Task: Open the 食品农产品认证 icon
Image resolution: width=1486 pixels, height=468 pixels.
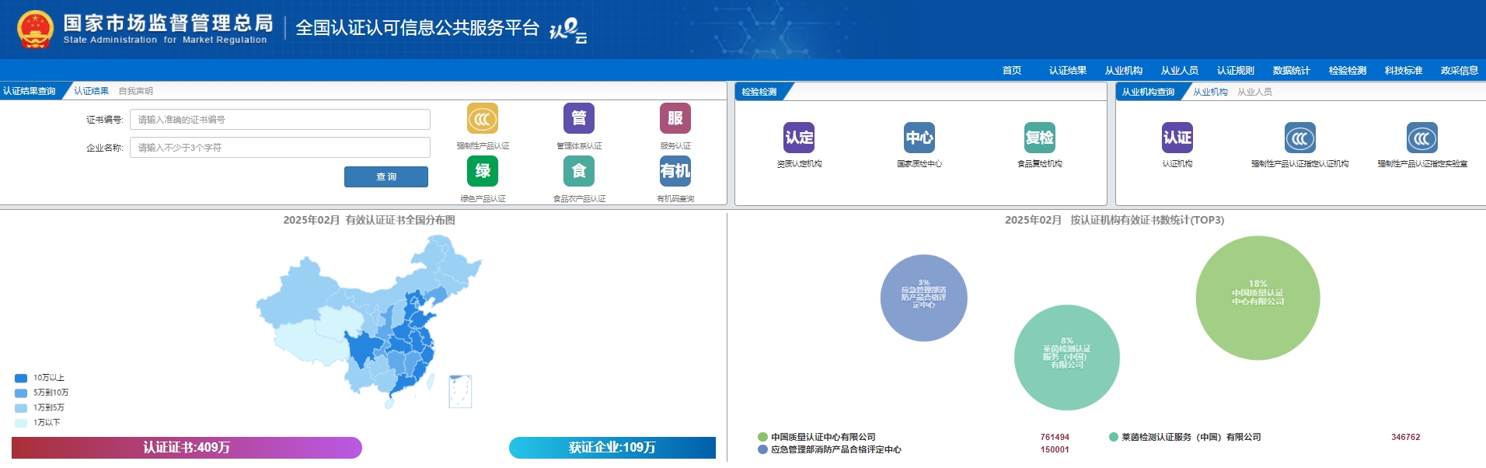Action: tap(578, 171)
